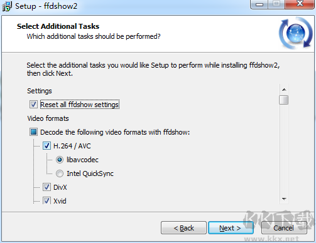
Task: Toggle Reset all ffdshow settings checkbox
Action: [x=33, y=105]
